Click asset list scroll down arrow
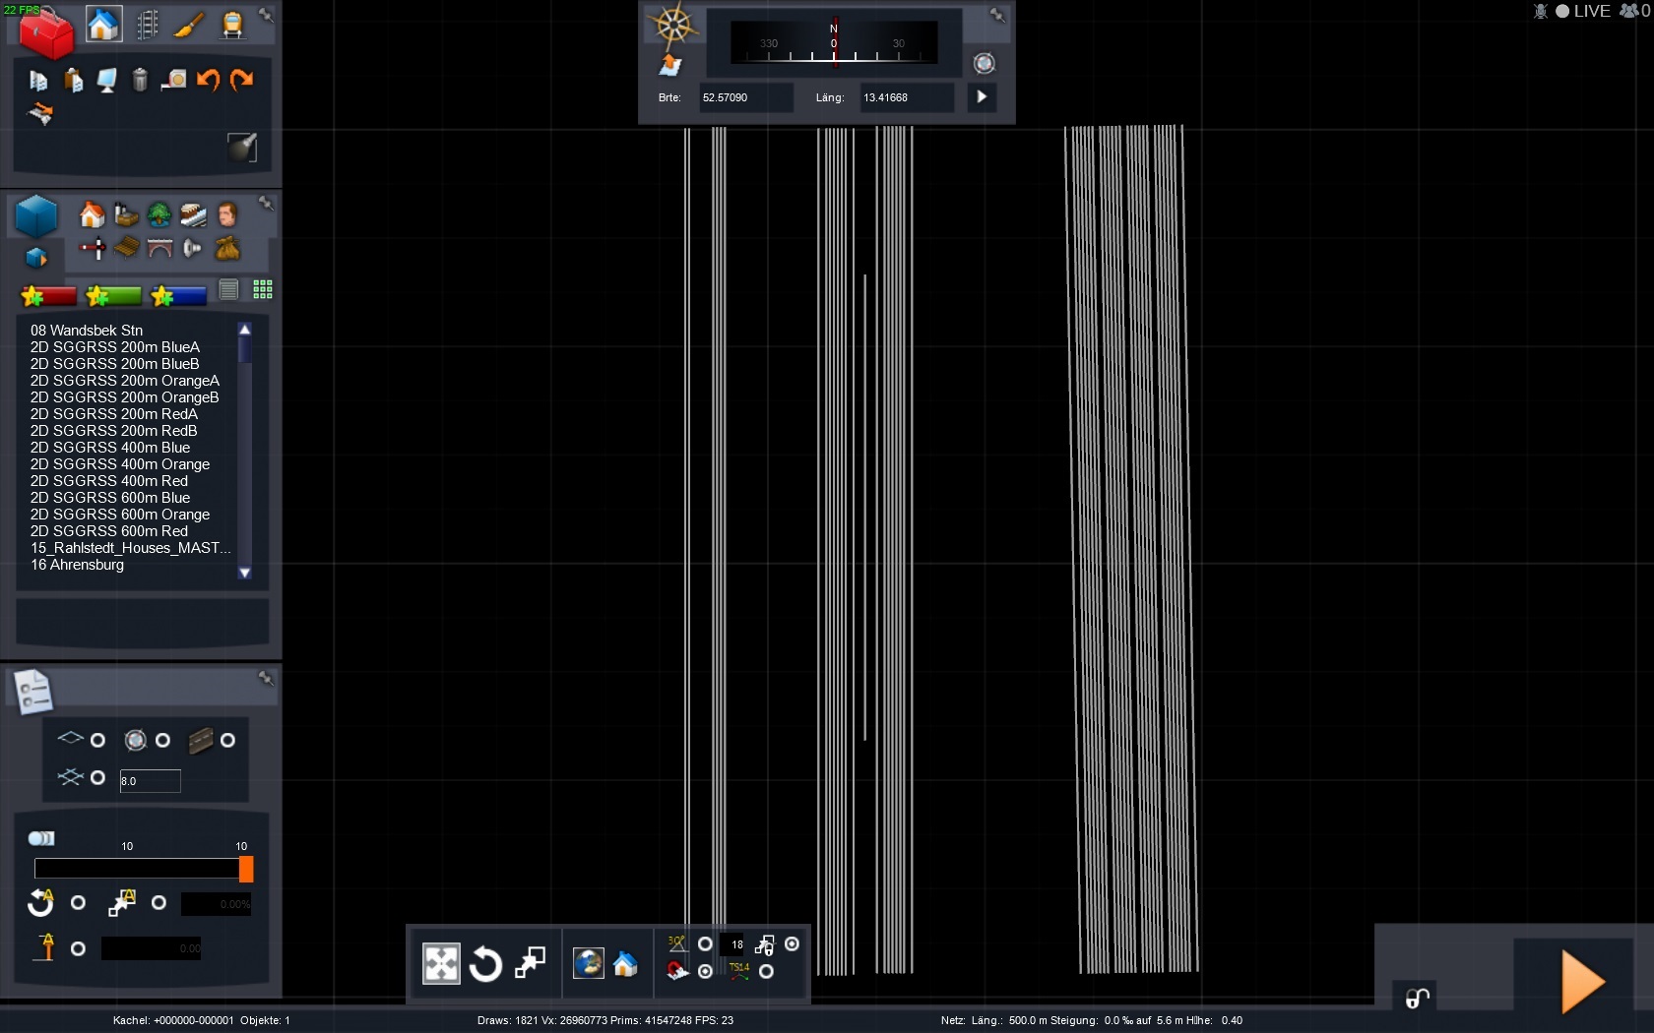This screenshot has height=1033, width=1654. (245, 573)
